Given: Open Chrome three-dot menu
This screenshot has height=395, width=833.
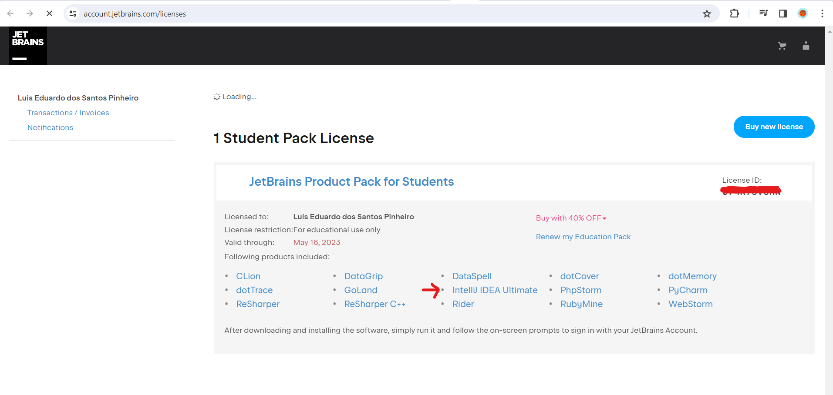Looking at the screenshot, I should click(822, 13).
